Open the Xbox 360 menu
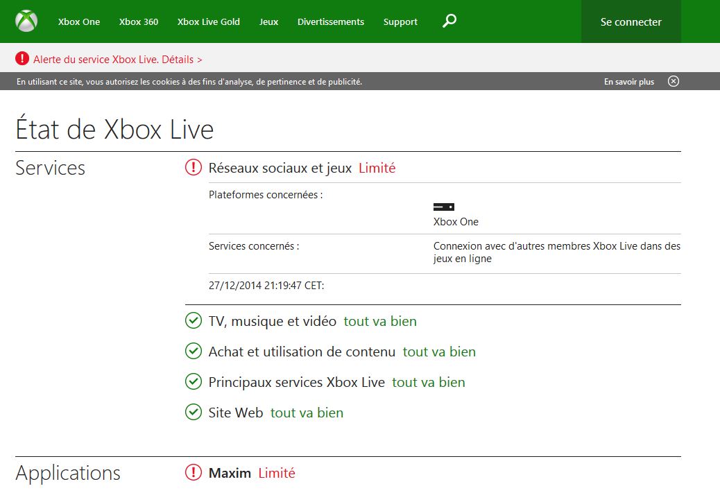Image resolution: width=720 pixels, height=502 pixels. pos(139,21)
